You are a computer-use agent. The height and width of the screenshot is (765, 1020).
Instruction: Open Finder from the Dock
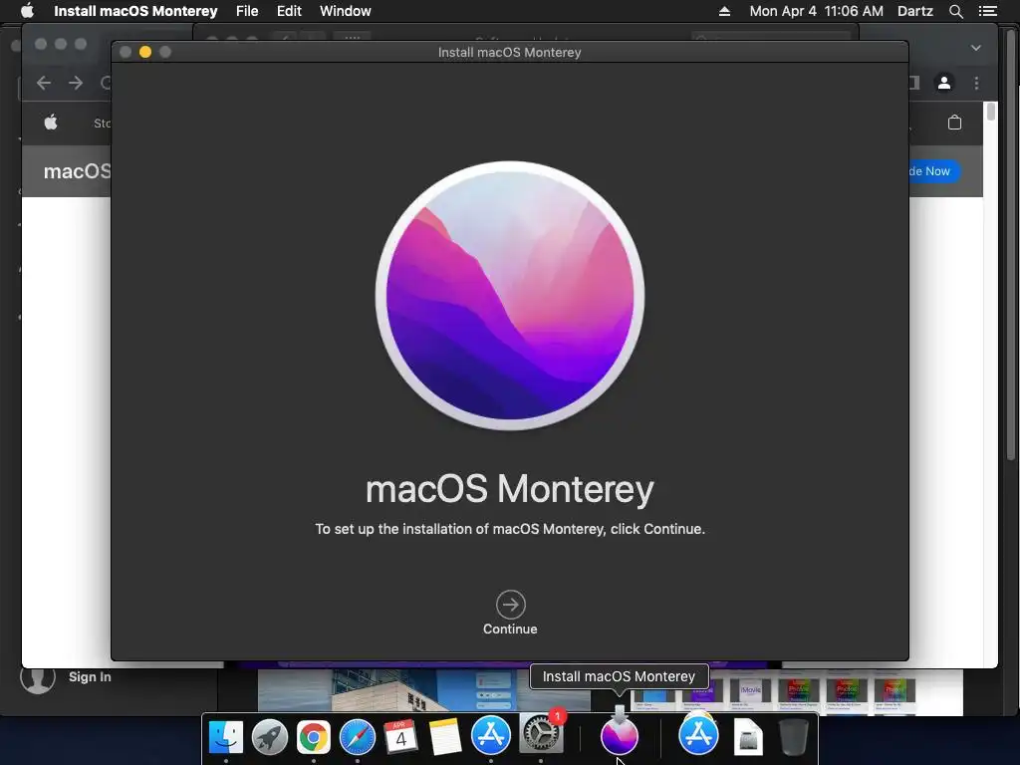tap(226, 736)
